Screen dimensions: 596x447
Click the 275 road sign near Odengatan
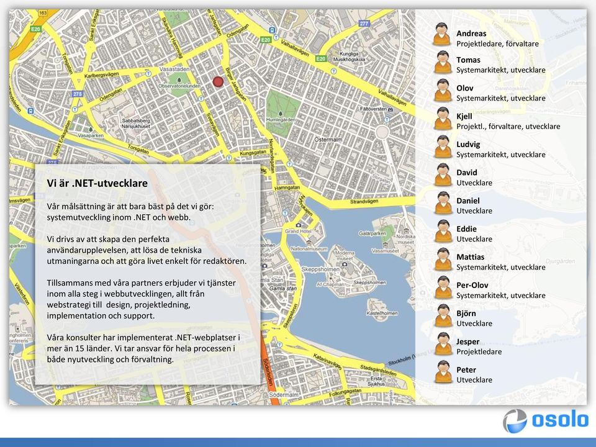click(x=78, y=94)
